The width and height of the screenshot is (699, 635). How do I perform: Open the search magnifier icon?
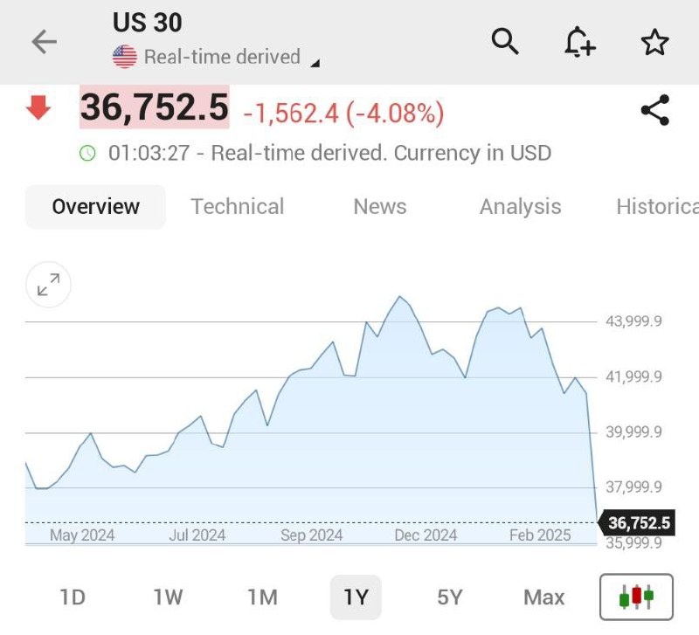coord(505,41)
